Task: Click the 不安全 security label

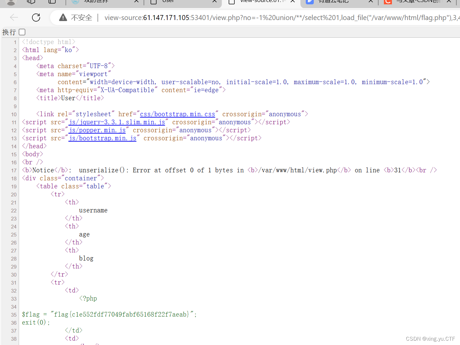Action: pyautogui.click(x=81, y=18)
